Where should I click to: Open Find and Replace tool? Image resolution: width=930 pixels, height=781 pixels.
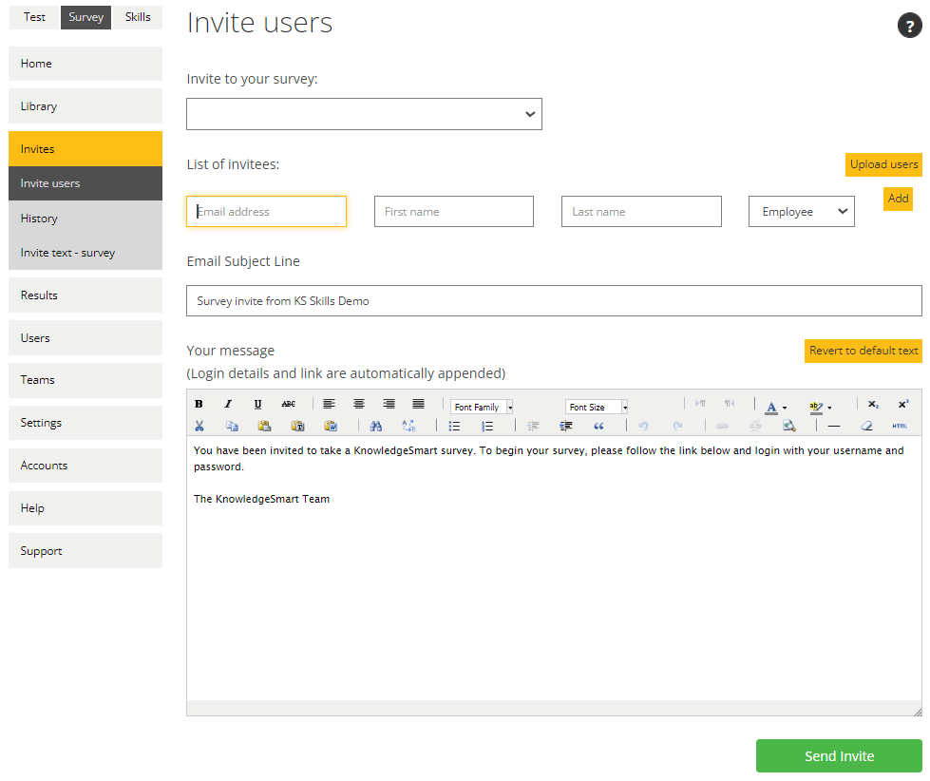coord(408,426)
